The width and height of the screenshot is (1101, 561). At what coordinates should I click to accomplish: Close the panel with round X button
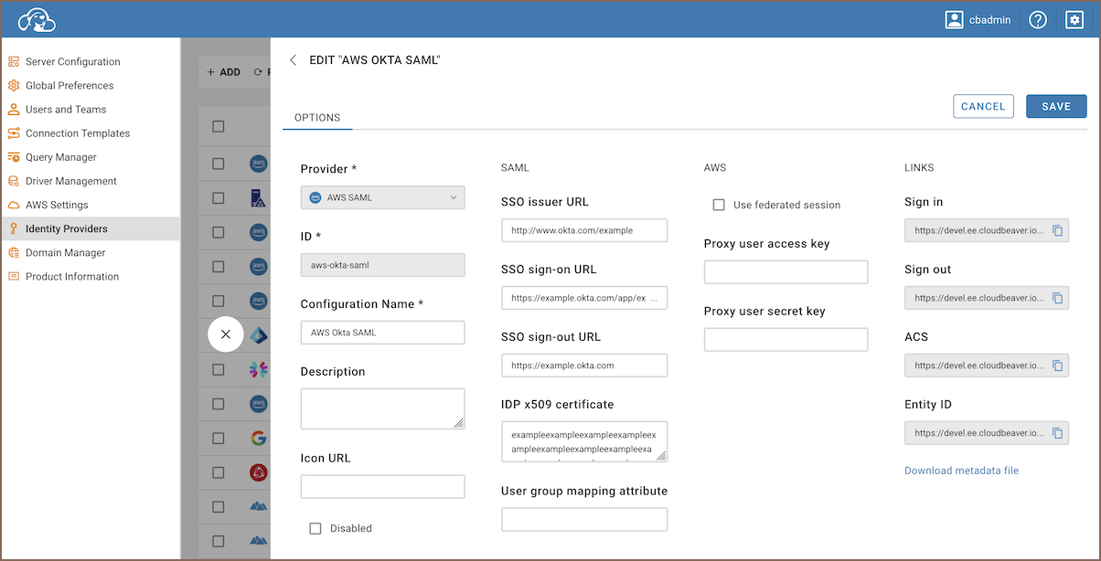[x=226, y=334]
